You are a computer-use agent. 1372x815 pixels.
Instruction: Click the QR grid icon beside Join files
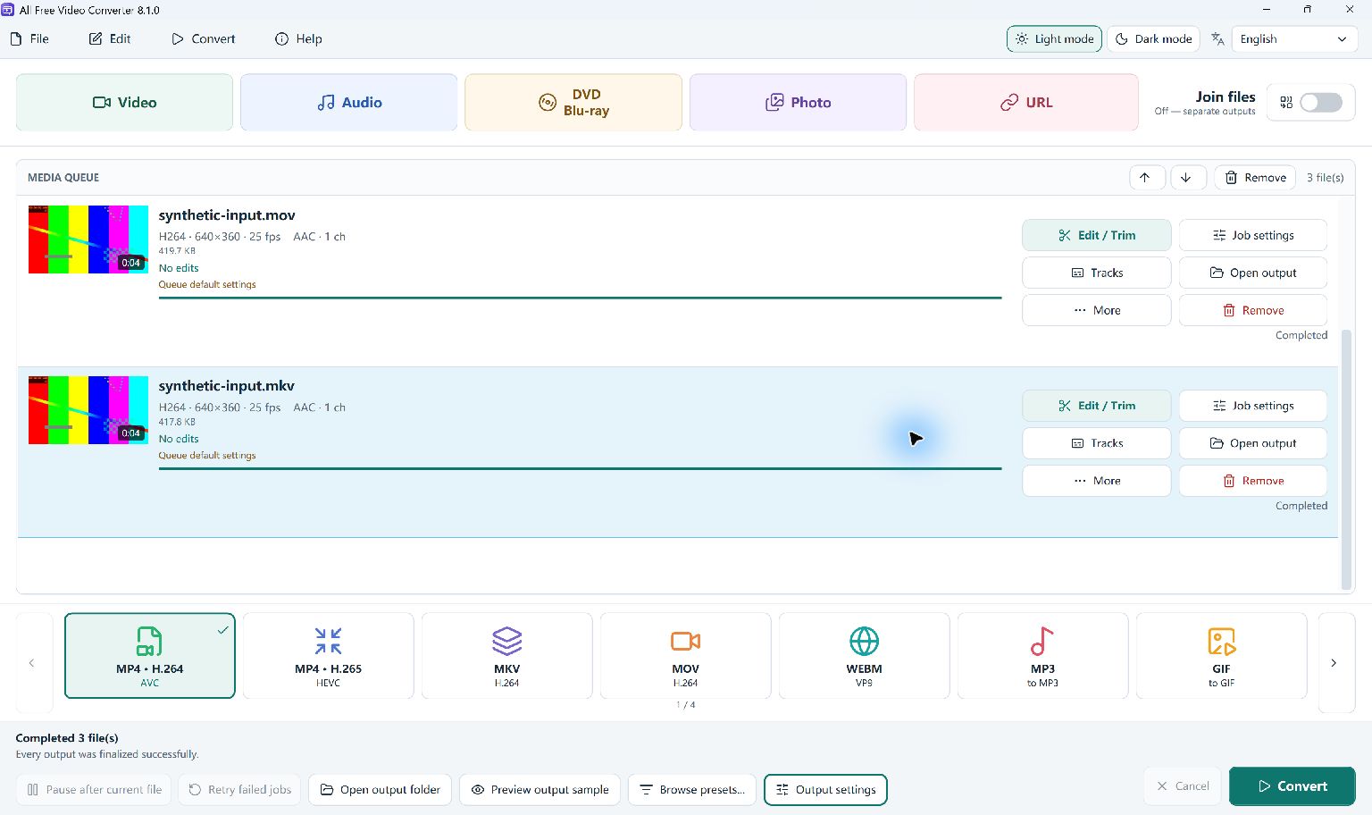1286,102
